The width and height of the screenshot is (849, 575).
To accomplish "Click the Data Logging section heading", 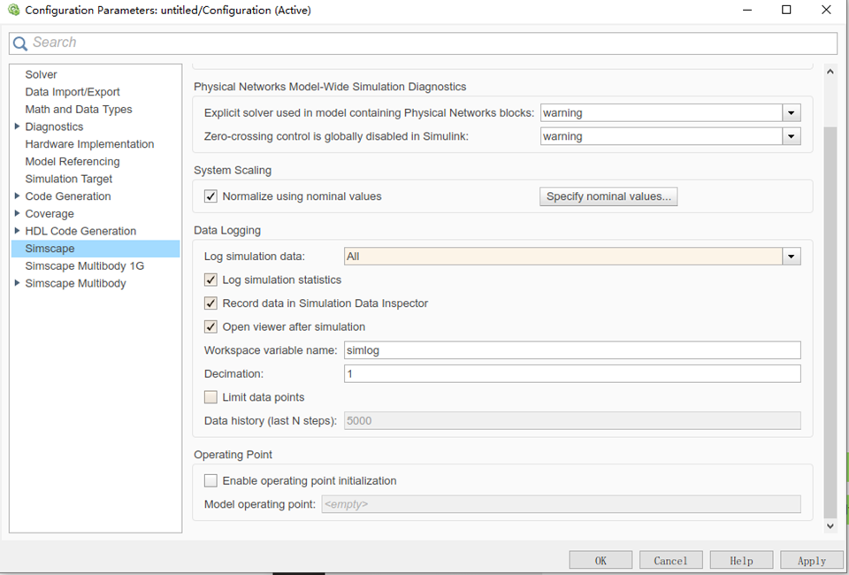I will tap(227, 230).
